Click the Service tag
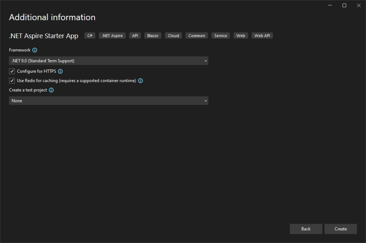The image size is (366, 243). pos(221,35)
